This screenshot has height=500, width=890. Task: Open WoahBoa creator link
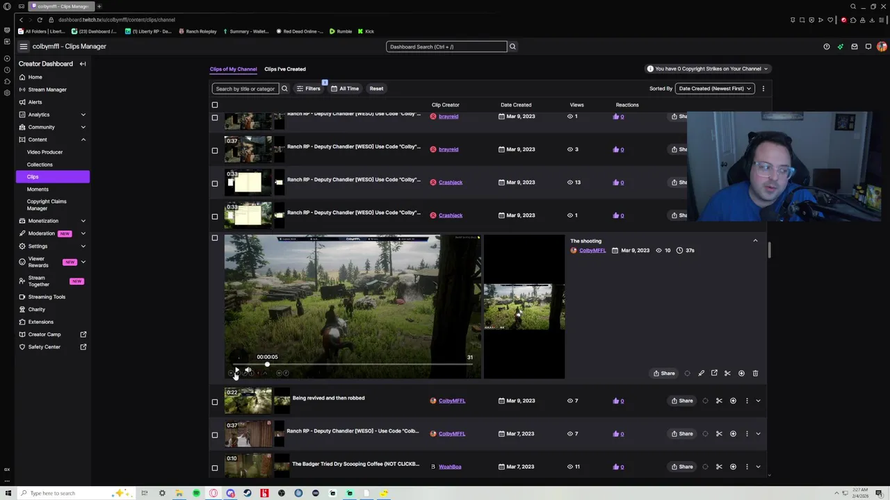(x=450, y=467)
